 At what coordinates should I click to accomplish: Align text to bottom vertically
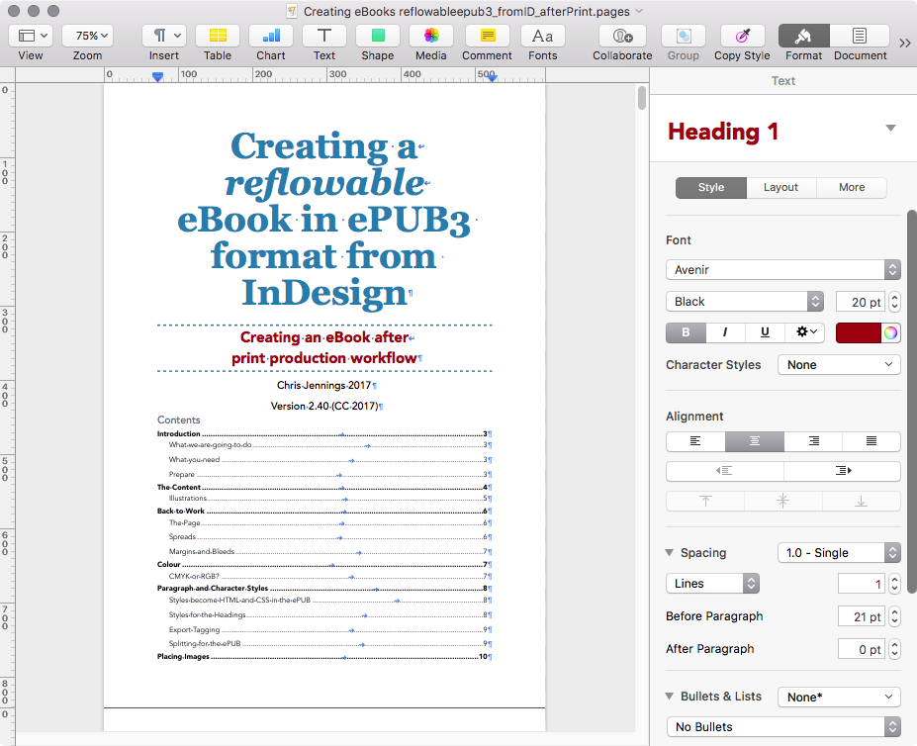862,501
